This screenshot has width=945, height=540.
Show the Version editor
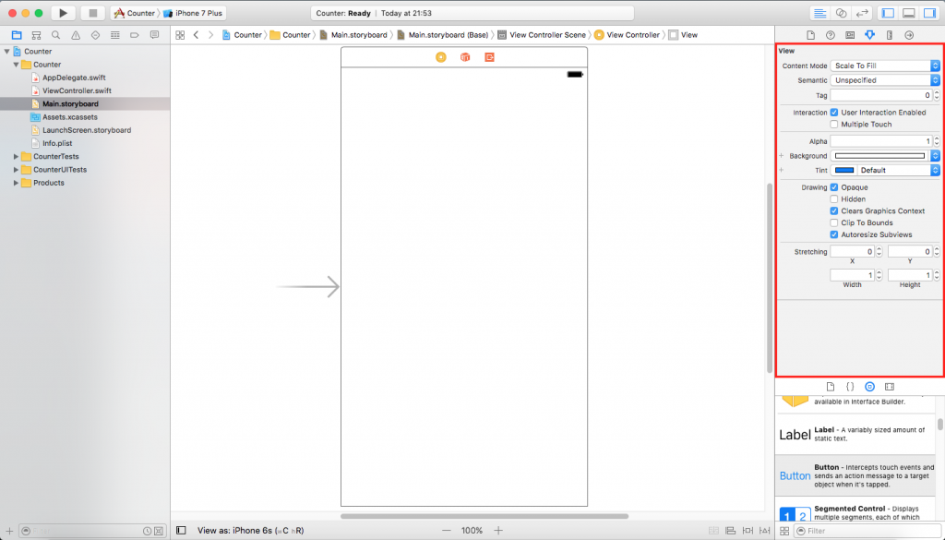point(863,13)
